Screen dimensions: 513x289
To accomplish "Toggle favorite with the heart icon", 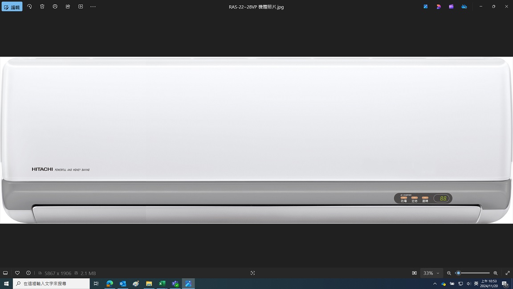I will pyautogui.click(x=17, y=273).
